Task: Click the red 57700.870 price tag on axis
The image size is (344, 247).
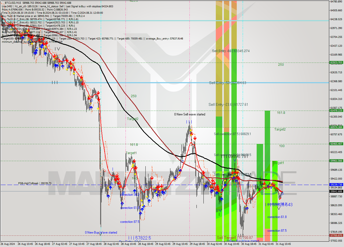Action: 336,235
